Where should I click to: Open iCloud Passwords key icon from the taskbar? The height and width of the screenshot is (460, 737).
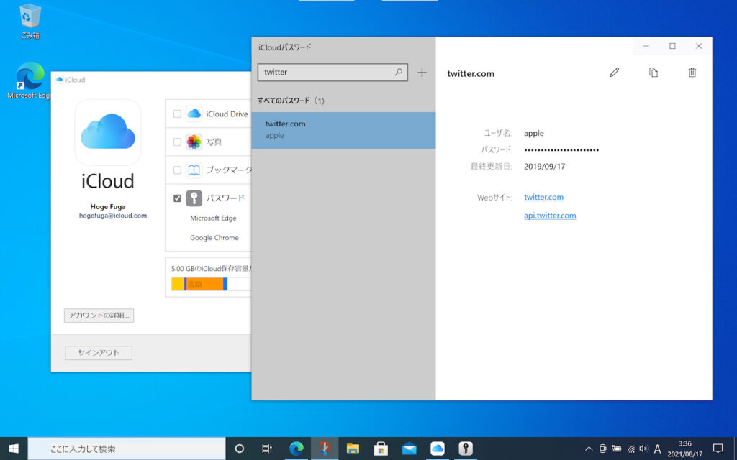pyautogui.click(x=465, y=447)
